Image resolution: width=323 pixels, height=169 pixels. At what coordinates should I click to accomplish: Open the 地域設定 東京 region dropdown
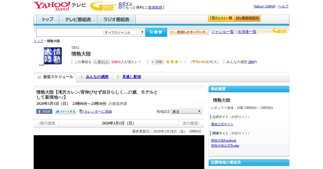click(x=186, y=112)
